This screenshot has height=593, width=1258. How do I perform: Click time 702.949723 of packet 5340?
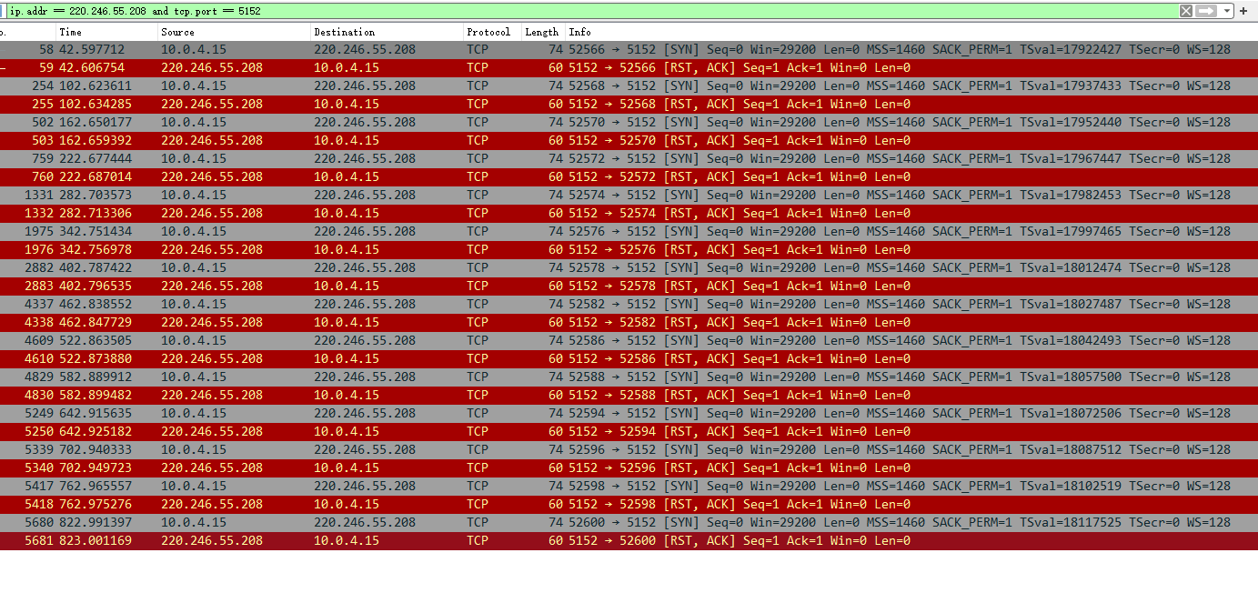coord(96,467)
